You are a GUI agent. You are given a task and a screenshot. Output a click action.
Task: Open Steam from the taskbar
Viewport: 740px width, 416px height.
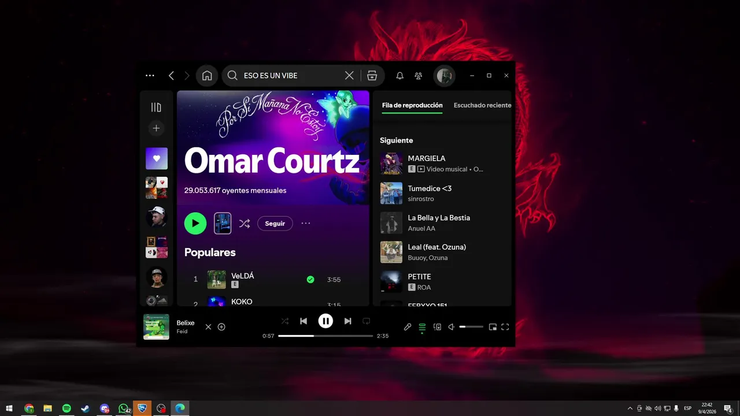tap(85, 408)
